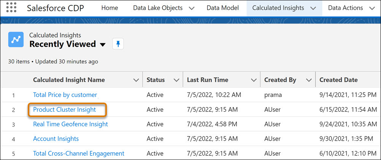This screenshot has height=160, width=381.
Task: Select the Calculated Insights tab
Action: click(278, 8)
